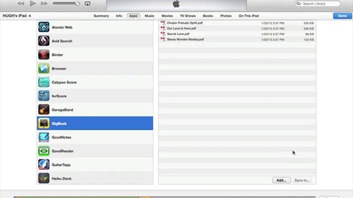This screenshot has width=353, height=198.
Task: Click the forScore app icon
Action: pyautogui.click(x=44, y=96)
